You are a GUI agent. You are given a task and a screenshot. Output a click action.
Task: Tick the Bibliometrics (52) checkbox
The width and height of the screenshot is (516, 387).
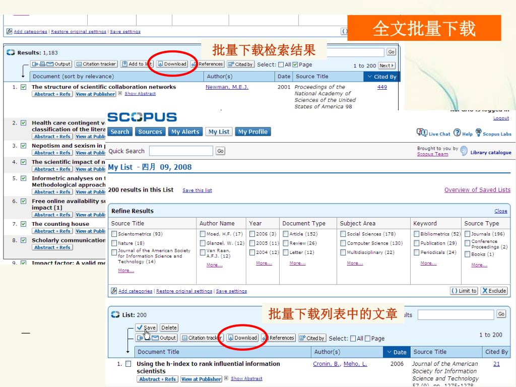click(417, 234)
